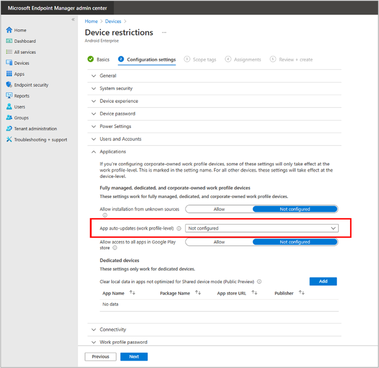The width and height of the screenshot is (379, 368).
Task: Set unknown sources installation to Allow
Action: 219,209
